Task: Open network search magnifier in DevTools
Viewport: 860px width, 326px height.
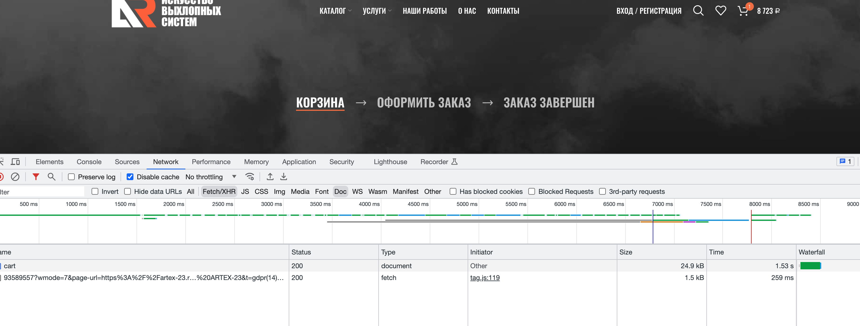Action: coord(51,177)
